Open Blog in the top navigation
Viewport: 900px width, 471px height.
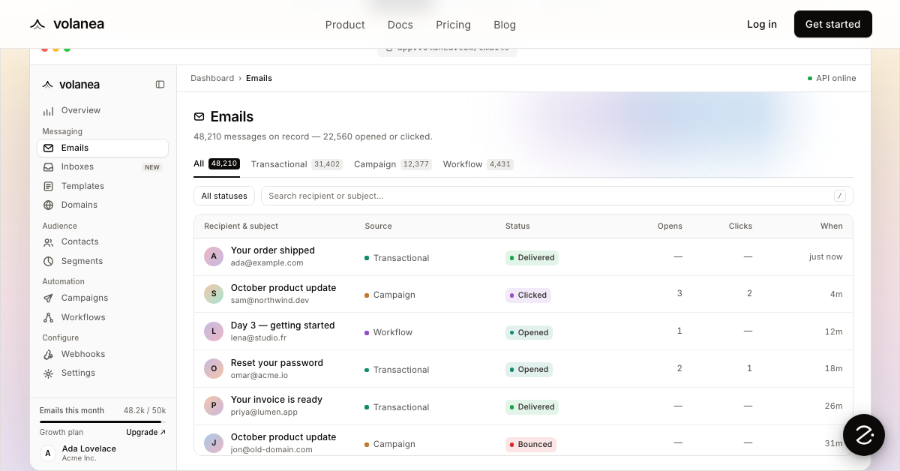(x=505, y=25)
